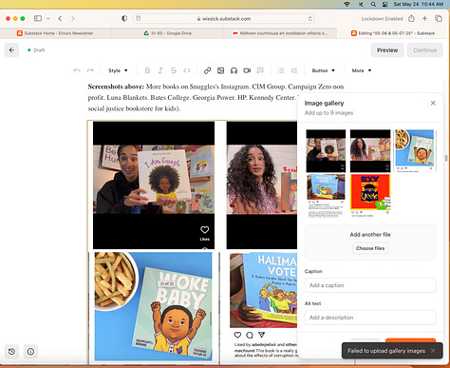Redo the edit in toolbar
Screen dimensions: 450x368
click(x=90, y=70)
